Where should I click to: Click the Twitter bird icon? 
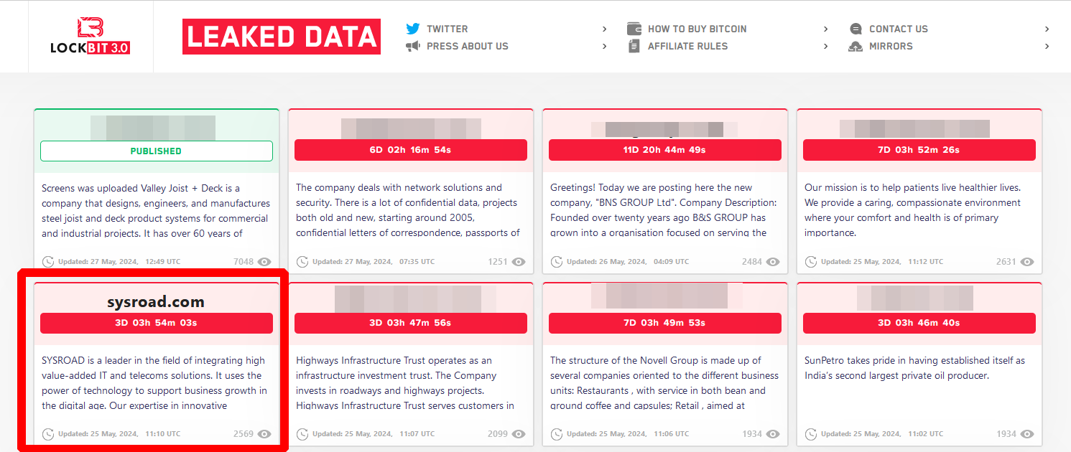tap(412, 29)
